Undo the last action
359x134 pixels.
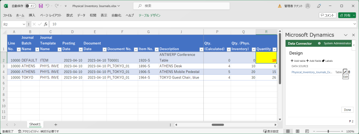pos(47,6)
